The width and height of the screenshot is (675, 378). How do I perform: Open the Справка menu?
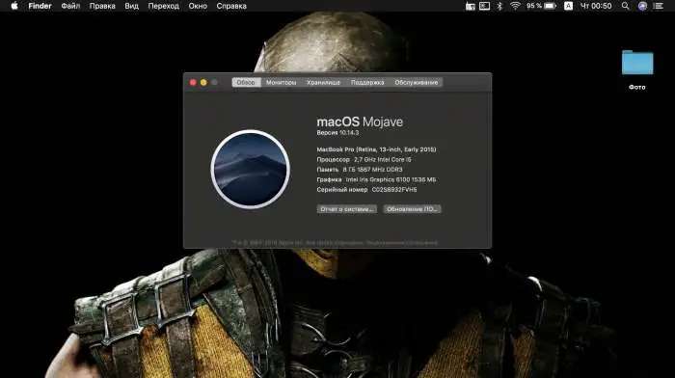click(231, 6)
